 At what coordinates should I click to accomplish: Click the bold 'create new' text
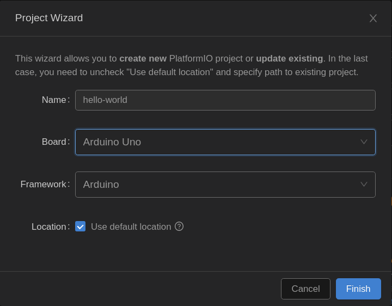143,58
